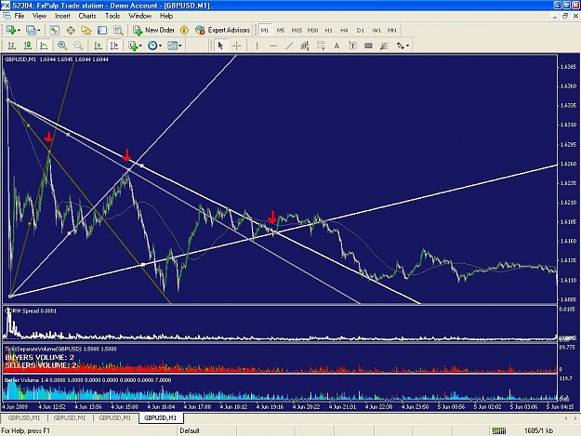Open the View menu
Screen dimensions: 581x436
40,16
